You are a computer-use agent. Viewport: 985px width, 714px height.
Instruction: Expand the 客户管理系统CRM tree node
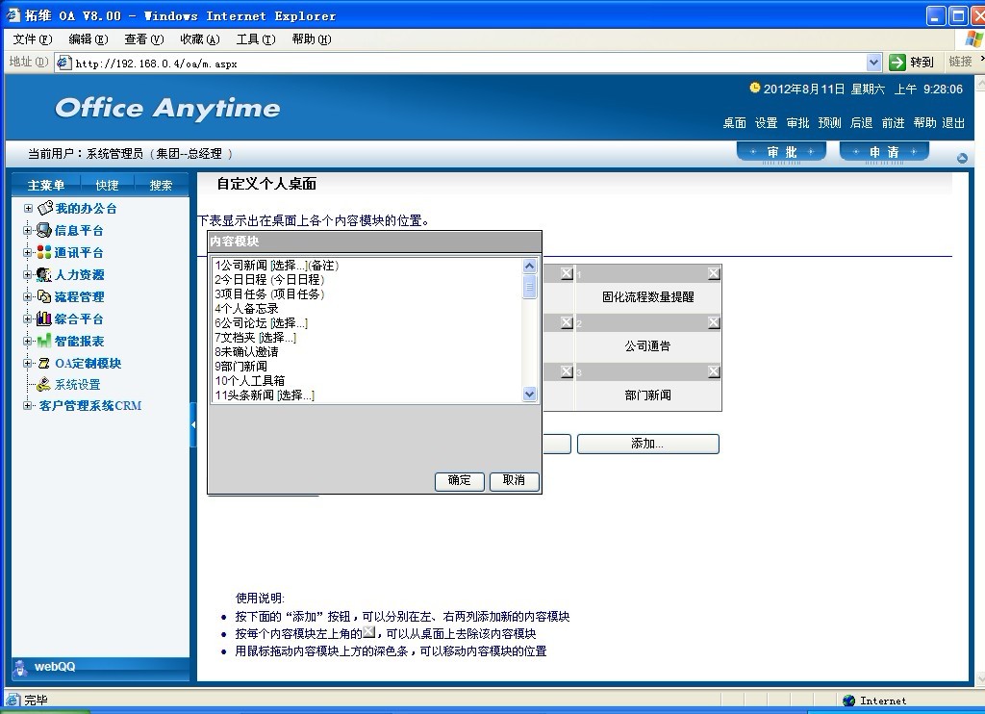coord(28,406)
